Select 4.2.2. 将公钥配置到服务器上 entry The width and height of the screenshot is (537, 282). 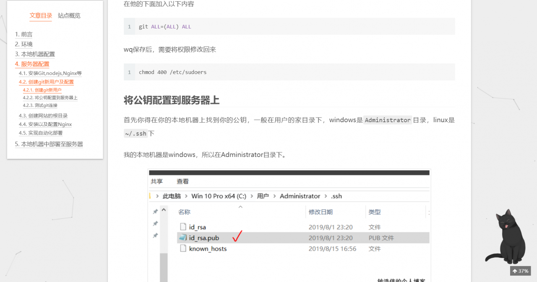click(x=50, y=97)
